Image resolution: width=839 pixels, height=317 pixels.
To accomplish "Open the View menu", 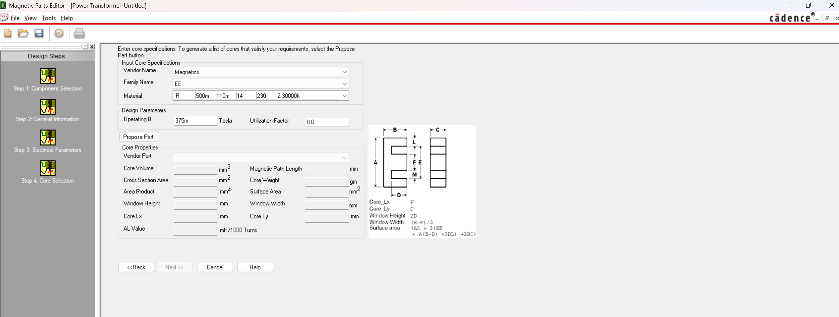I will pyautogui.click(x=30, y=18).
